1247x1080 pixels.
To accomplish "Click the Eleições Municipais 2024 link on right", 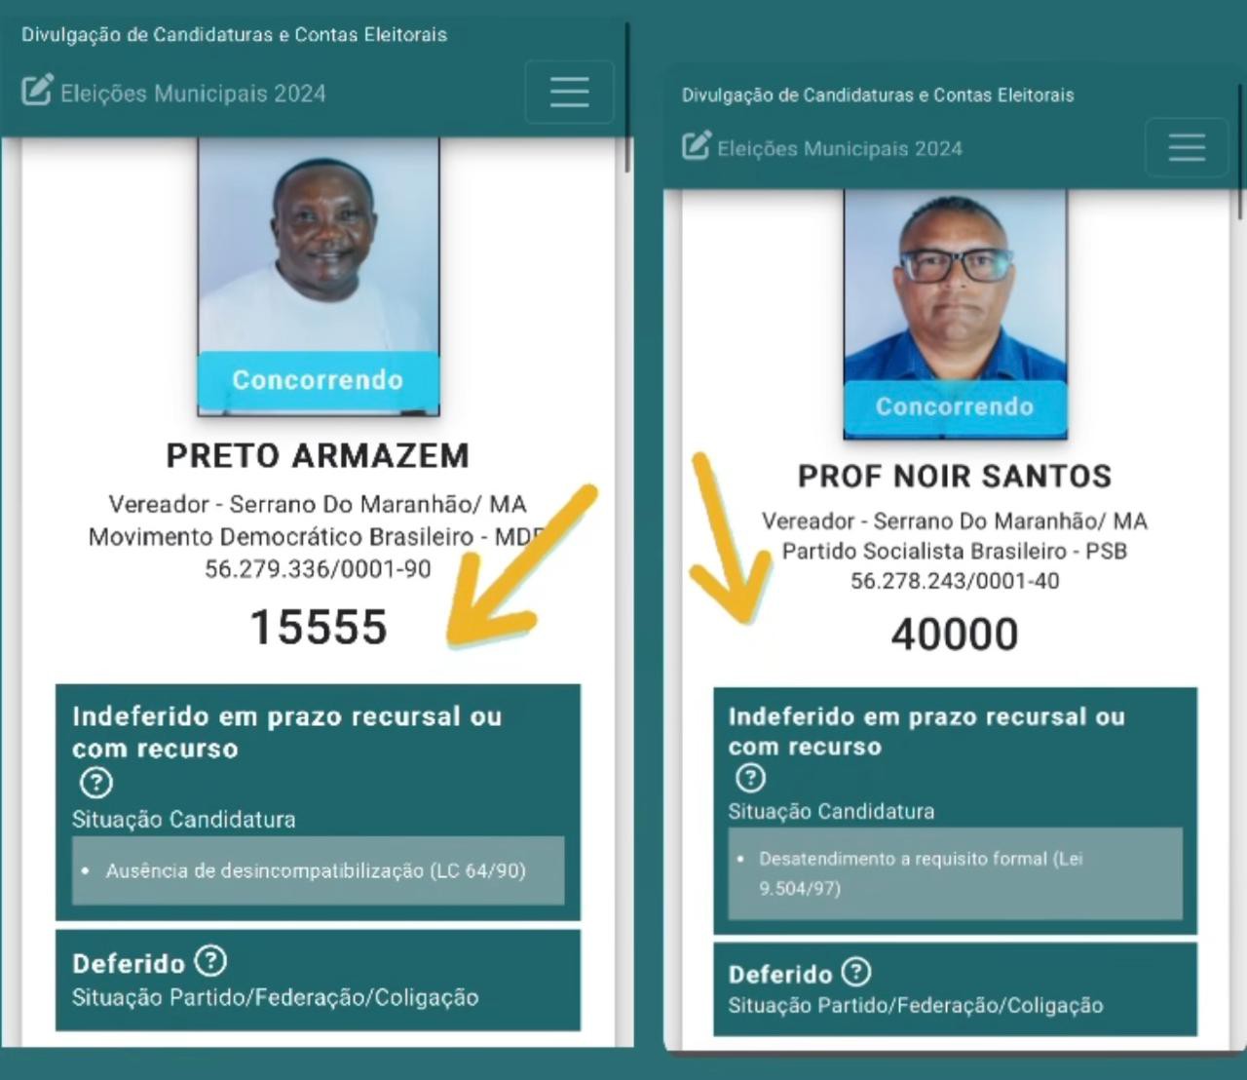I will [840, 148].
